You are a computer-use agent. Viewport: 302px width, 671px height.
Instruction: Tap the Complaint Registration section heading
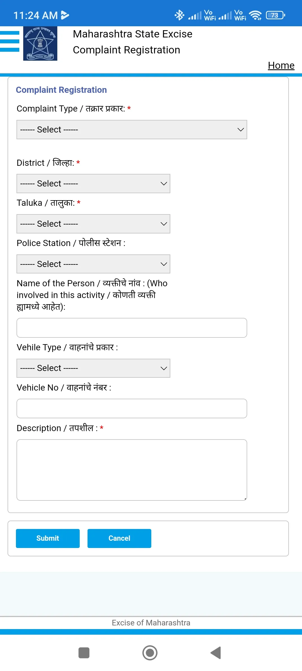[x=61, y=90]
